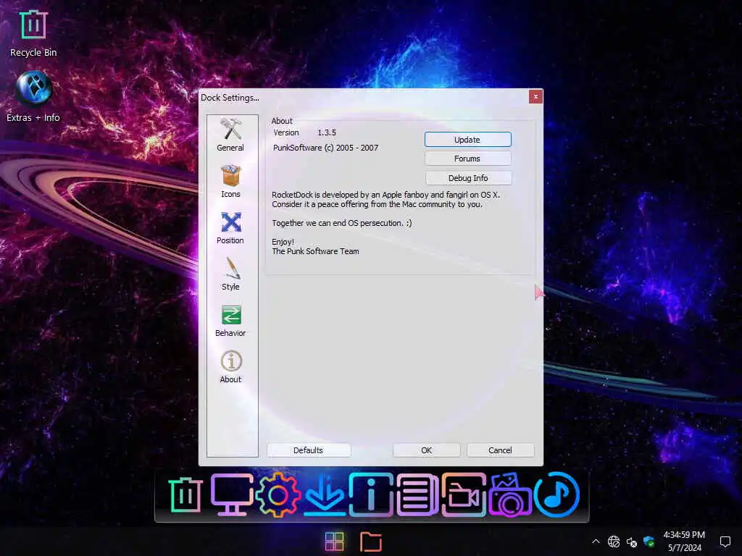Open the Icons settings section
Image resolution: width=742 pixels, height=556 pixels.
pyautogui.click(x=230, y=182)
